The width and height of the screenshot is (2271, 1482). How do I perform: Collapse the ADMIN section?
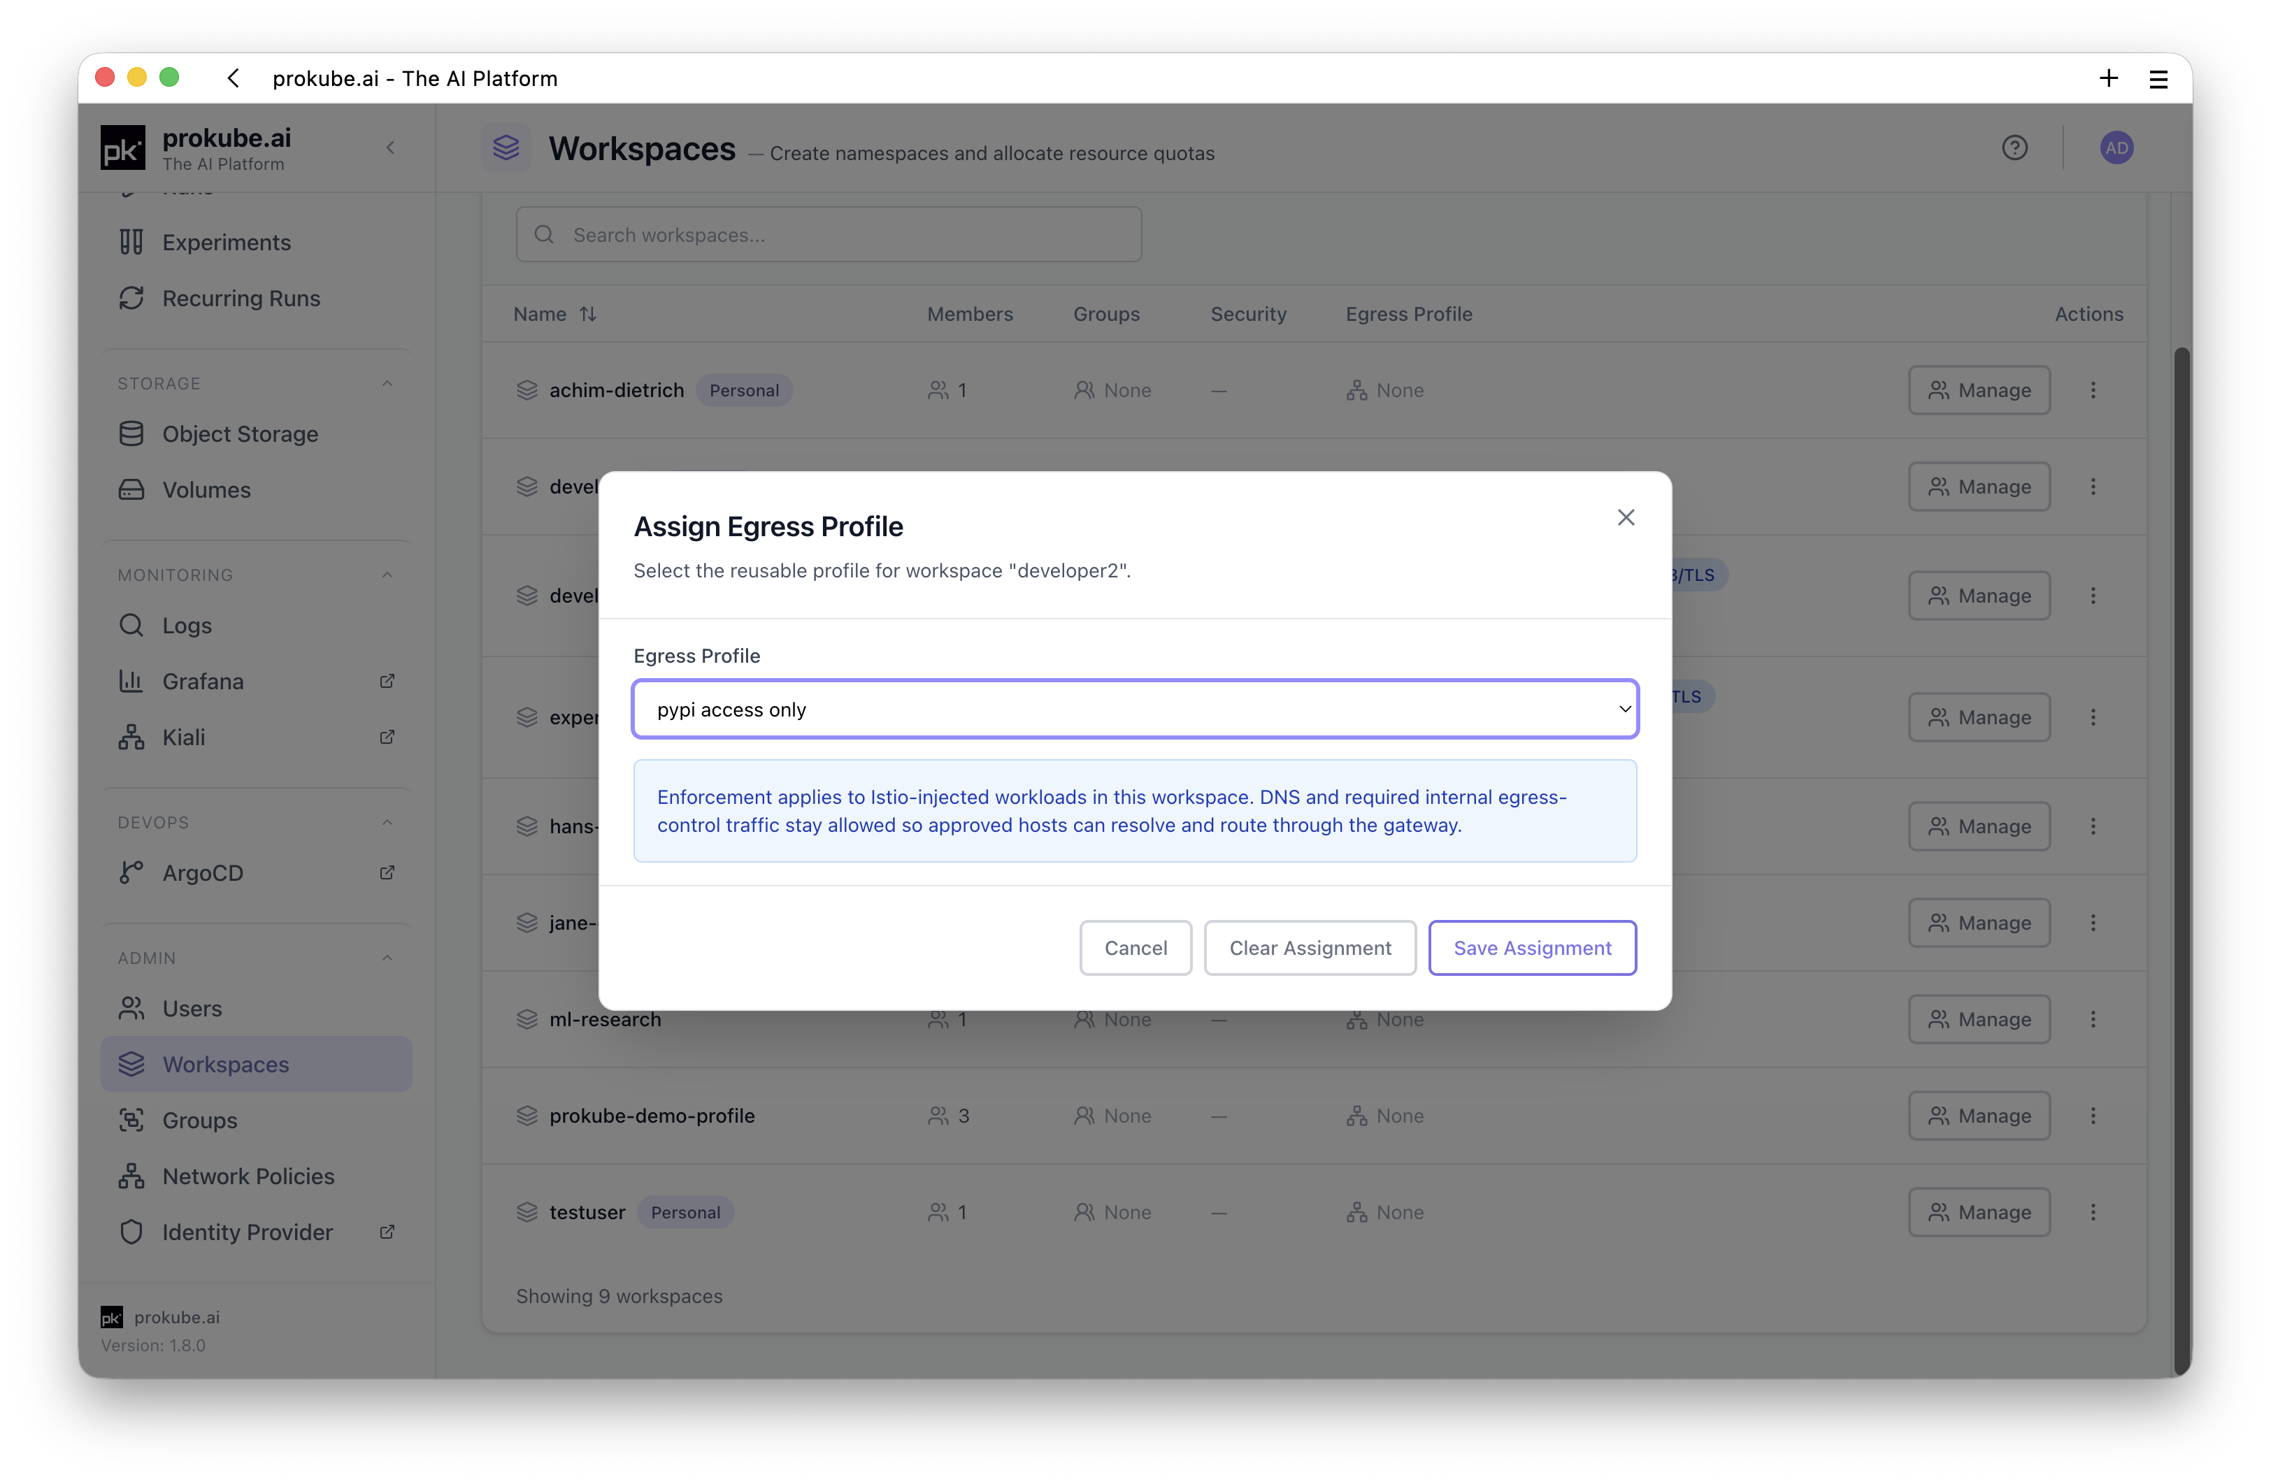pyautogui.click(x=387, y=957)
